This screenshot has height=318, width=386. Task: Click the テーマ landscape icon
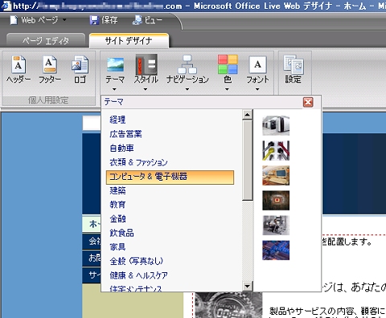pyautogui.click(x=115, y=64)
